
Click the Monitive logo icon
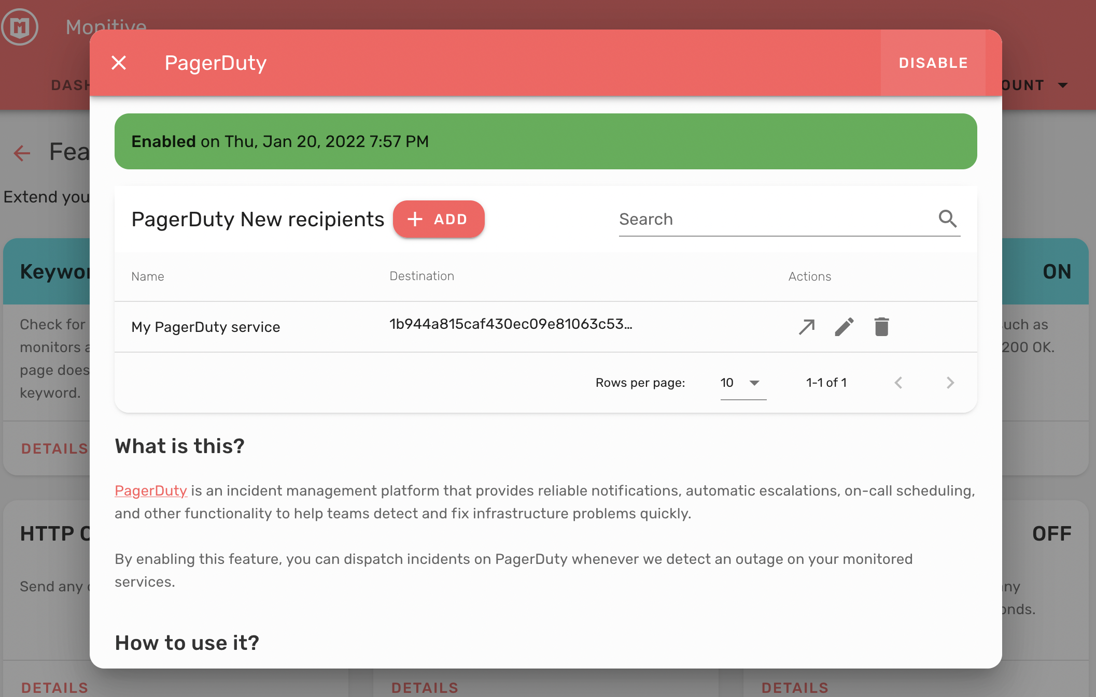tap(20, 26)
